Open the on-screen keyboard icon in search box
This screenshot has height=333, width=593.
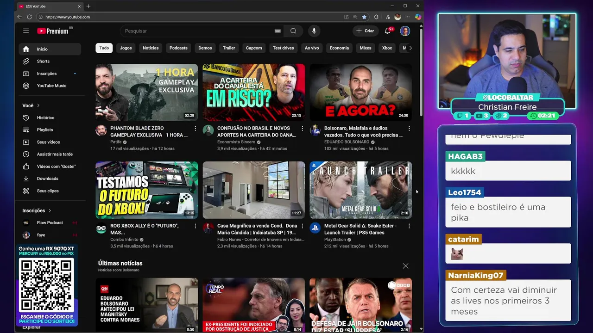tap(278, 31)
